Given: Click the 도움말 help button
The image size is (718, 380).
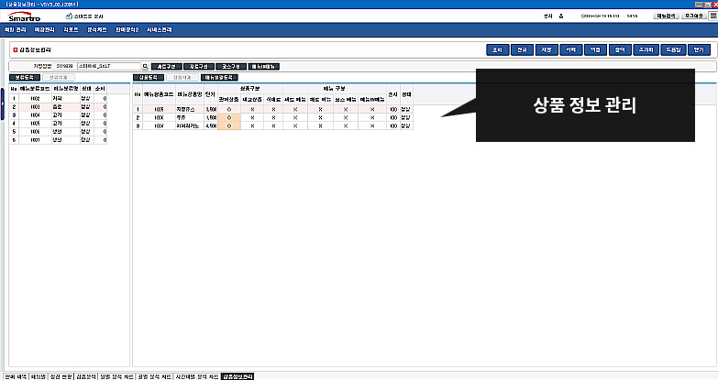Looking at the screenshot, I should tap(673, 49).
